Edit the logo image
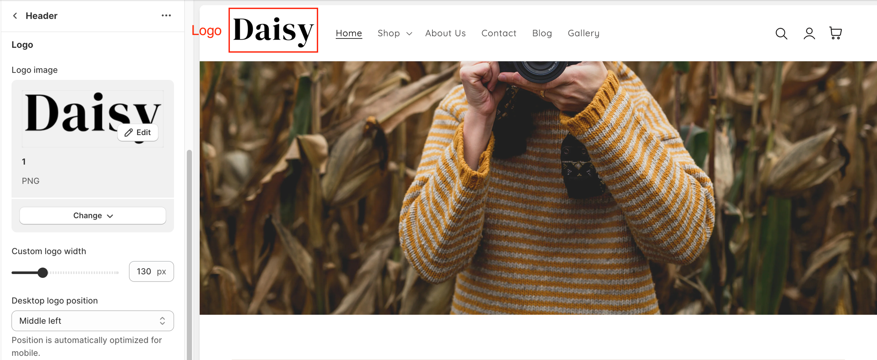 [x=138, y=132]
